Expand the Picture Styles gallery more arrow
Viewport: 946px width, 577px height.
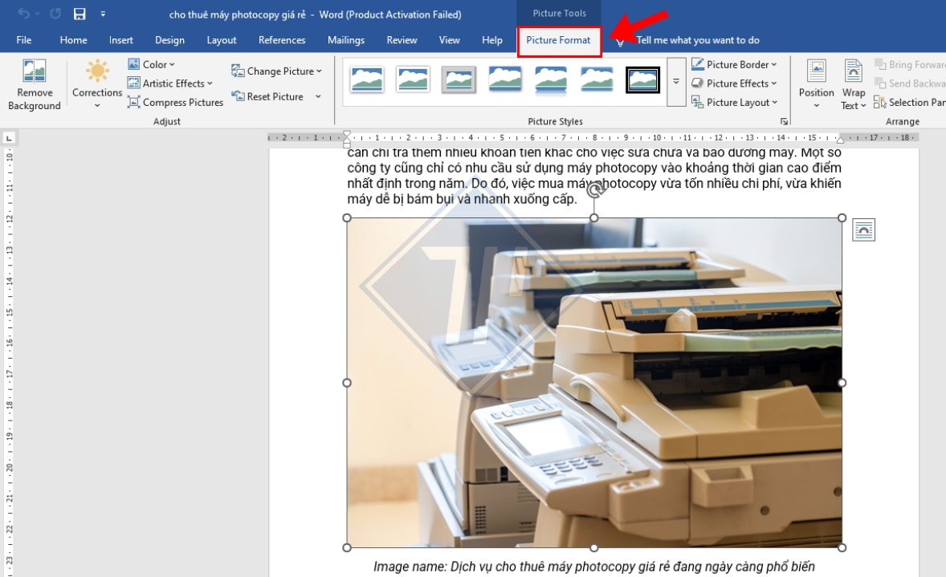(x=676, y=82)
